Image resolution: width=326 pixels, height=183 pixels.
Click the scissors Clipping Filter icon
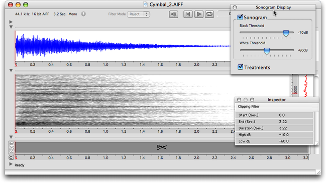coord(162,147)
